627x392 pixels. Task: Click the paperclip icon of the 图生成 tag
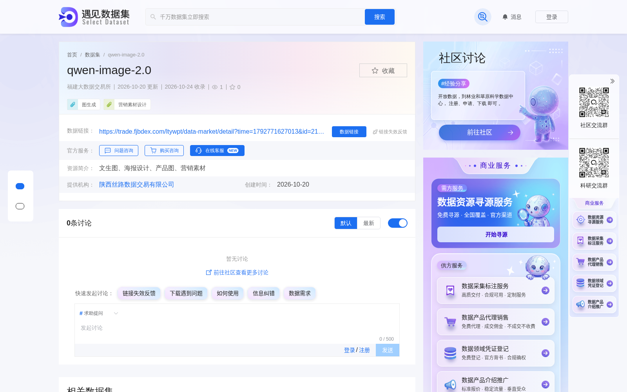pos(72,105)
